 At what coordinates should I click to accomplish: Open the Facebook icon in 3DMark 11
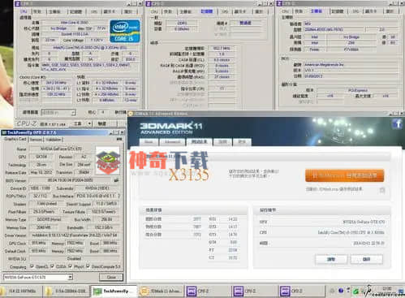(397, 124)
